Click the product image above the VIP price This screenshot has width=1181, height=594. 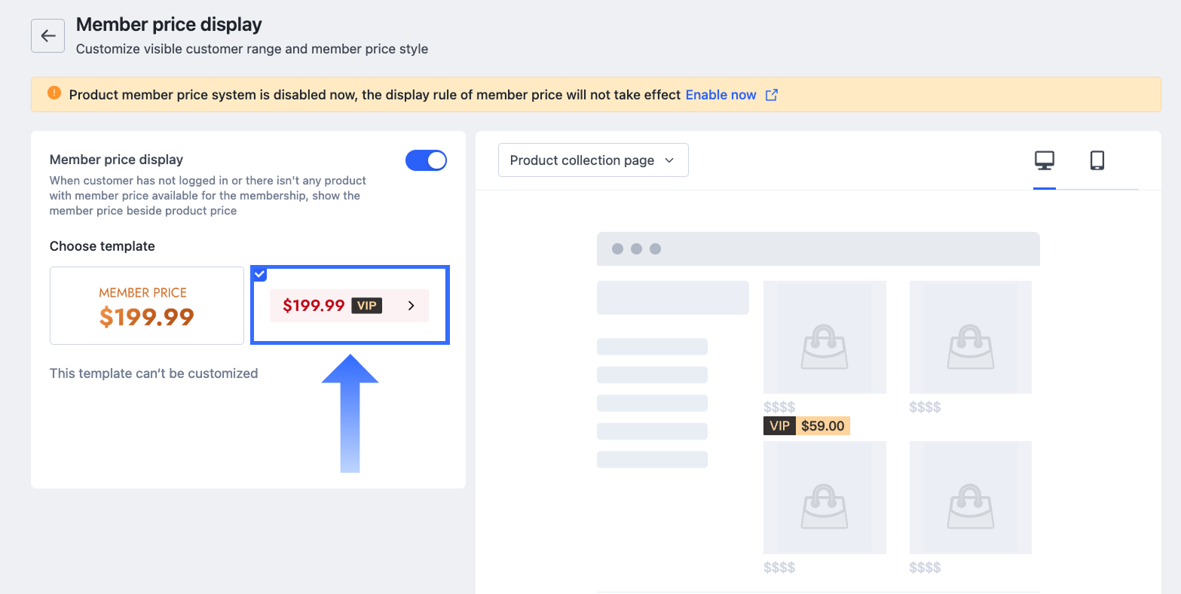pyautogui.click(x=825, y=337)
